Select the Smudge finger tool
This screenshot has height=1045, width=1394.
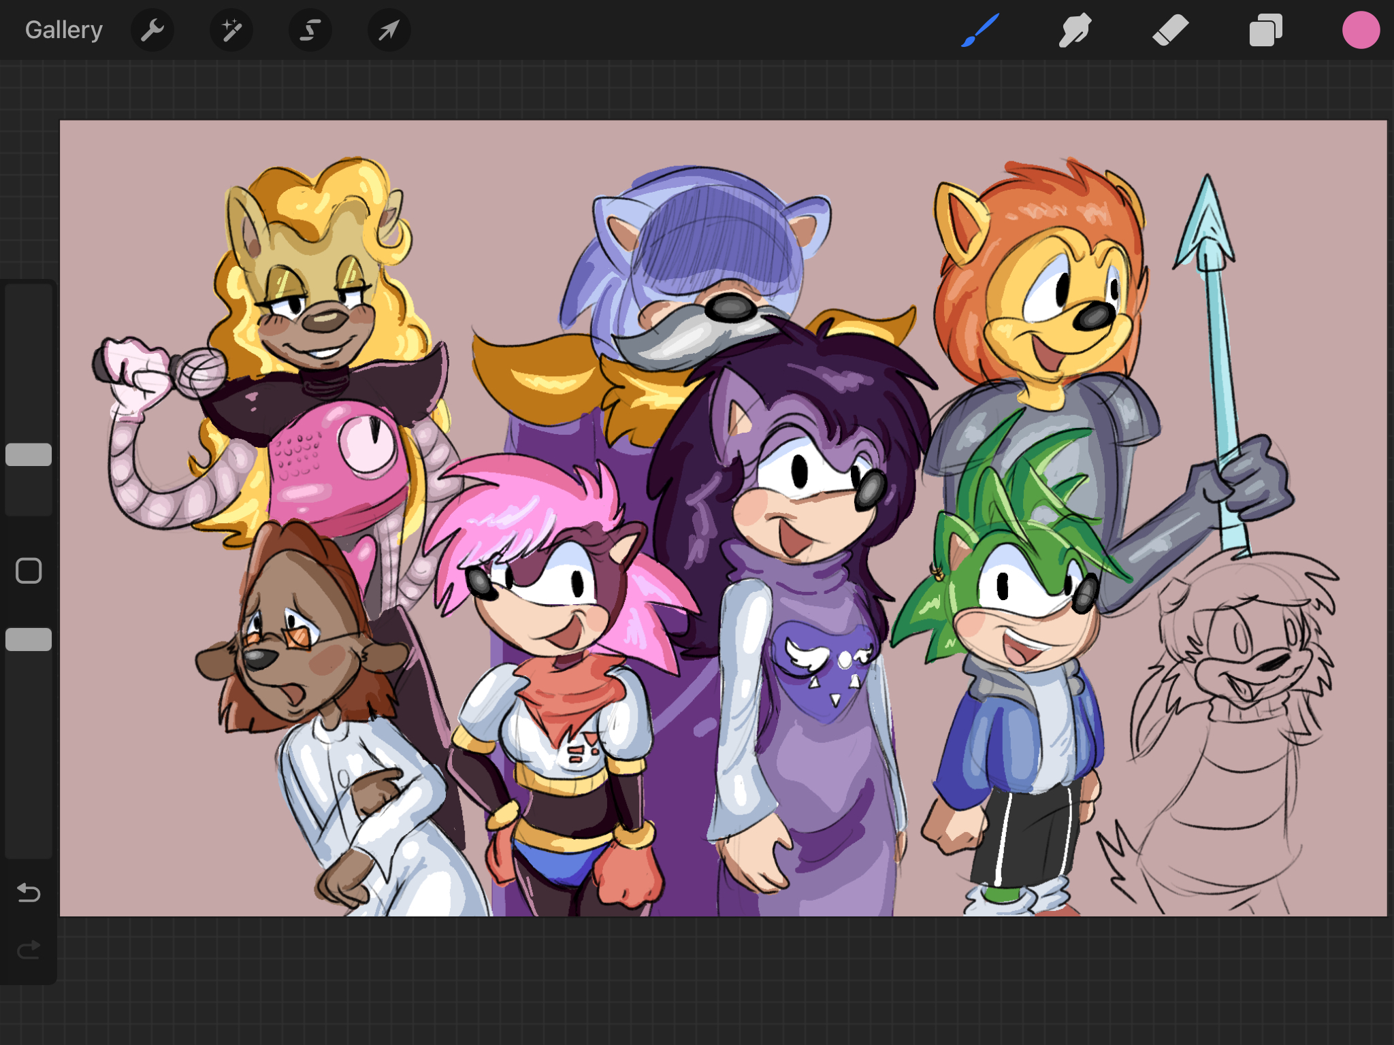click(1075, 30)
